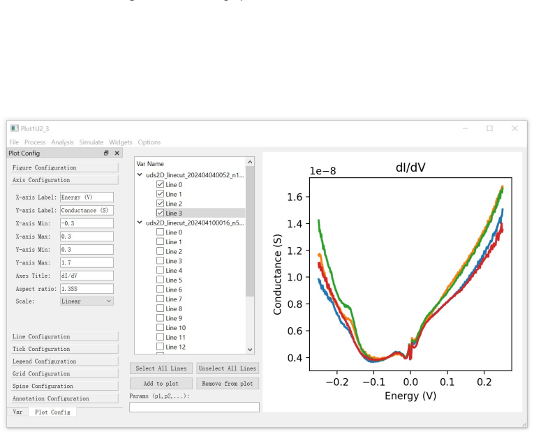The height and width of the screenshot is (434, 534).
Task: Click the Aspect ratio input field
Action: [x=87, y=289]
